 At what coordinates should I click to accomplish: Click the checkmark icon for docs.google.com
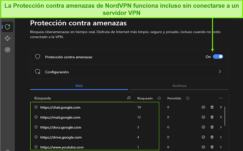point(203,127)
